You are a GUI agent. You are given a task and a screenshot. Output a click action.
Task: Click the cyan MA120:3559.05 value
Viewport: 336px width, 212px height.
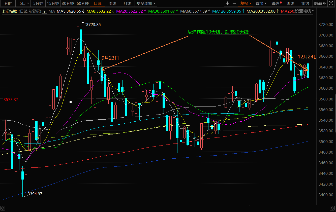pos(228,11)
